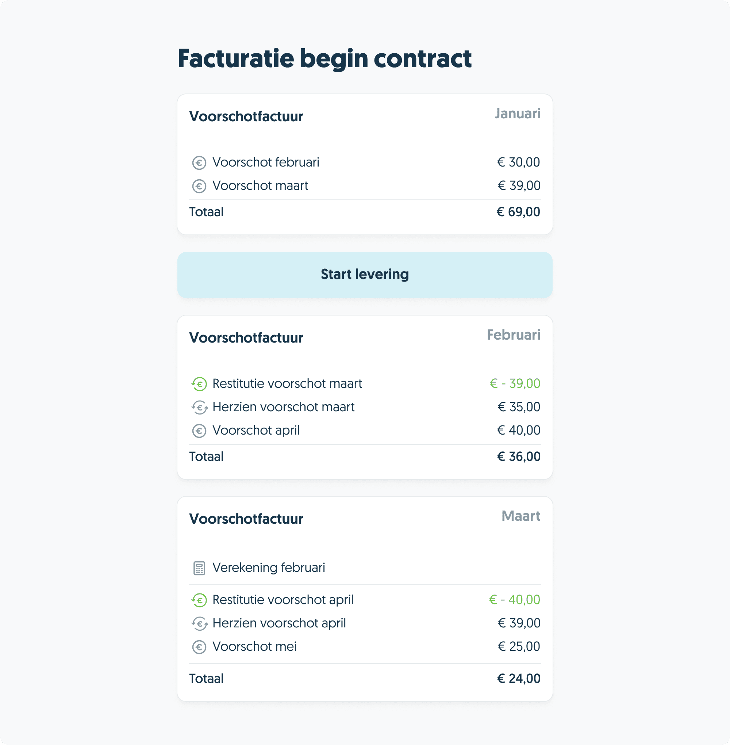The height and width of the screenshot is (745, 730).
Task: Click the Januari month label
Action: tap(517, 114)
